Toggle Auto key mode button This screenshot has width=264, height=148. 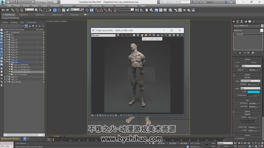[213, 143]
